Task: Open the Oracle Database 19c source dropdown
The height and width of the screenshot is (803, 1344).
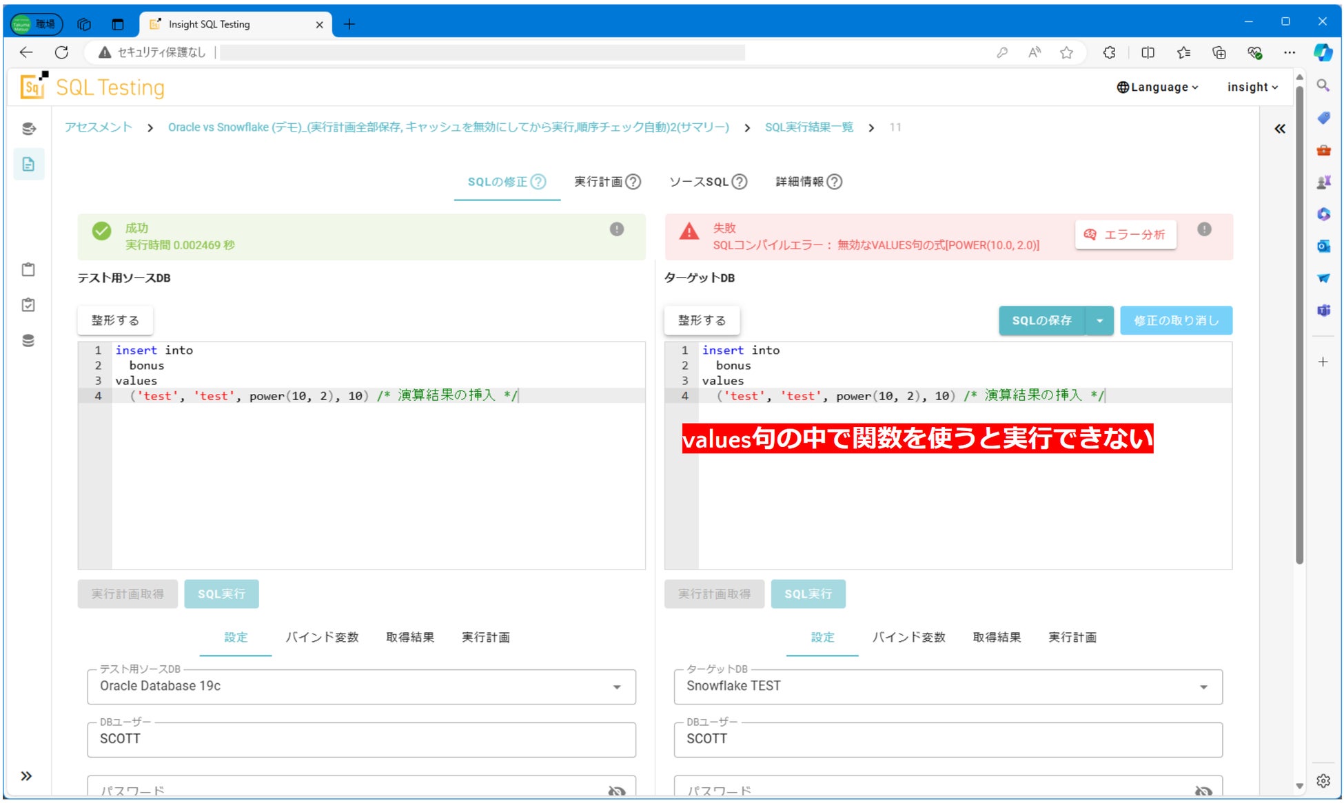Action: coord(616,687)
